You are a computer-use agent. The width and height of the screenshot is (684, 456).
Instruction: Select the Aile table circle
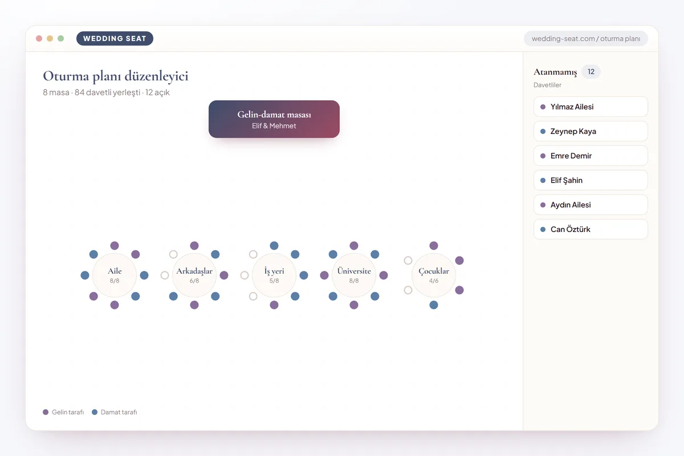(115, 275)
